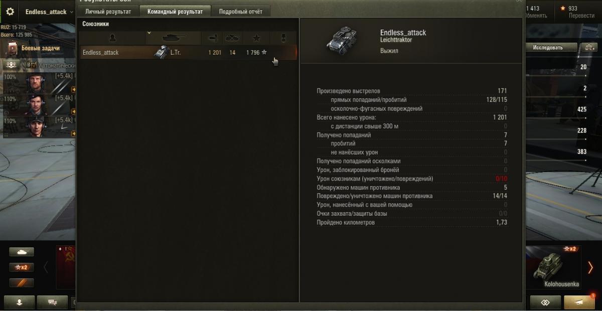This screenshot has height=311, width=602.
Task: Select the Kolohousenka tank thumbnail
Action: pyautogui.click(x=554, y=267)
